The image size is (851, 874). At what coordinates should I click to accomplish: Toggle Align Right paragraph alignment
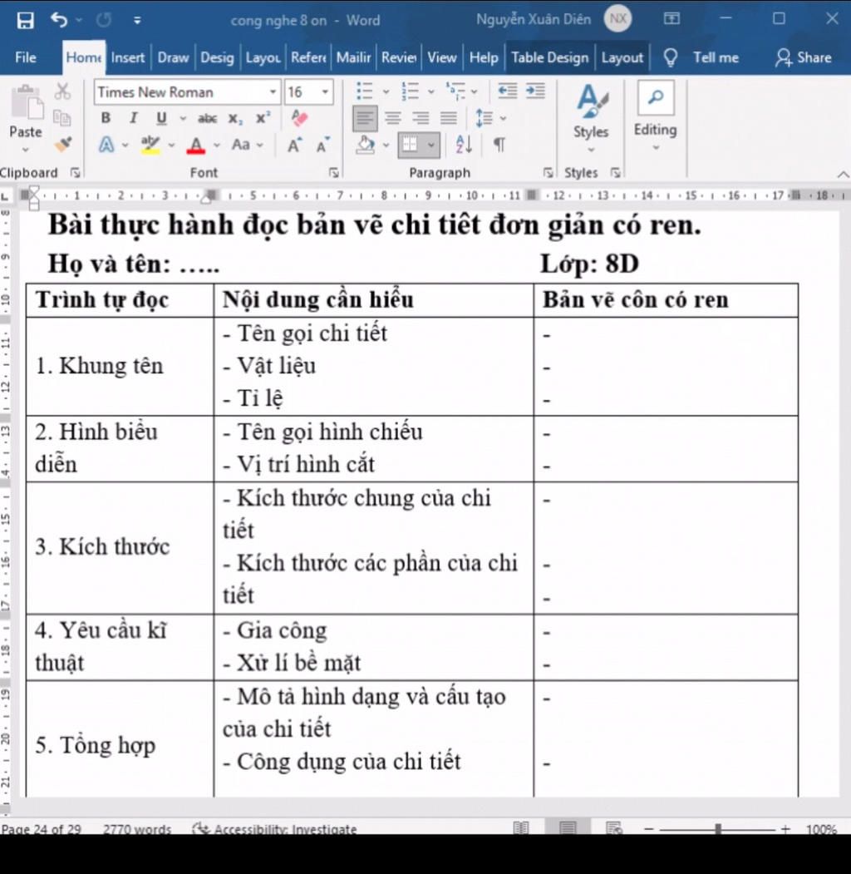421,118
